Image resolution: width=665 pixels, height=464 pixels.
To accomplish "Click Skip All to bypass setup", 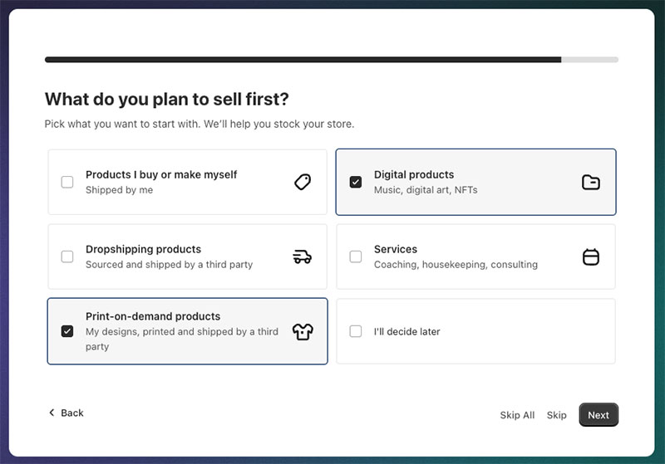I will click(x=517, y=415).
